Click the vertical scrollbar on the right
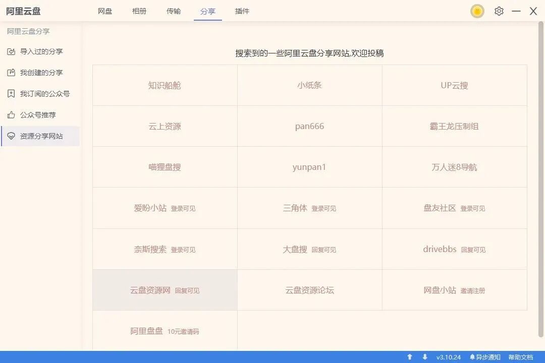545x363 pixels. point(541,179)
